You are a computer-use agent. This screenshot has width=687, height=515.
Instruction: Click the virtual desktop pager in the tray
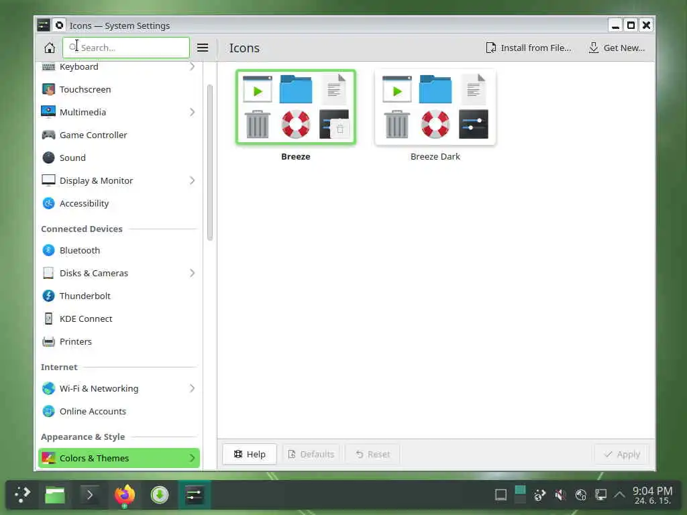point(520,495)
